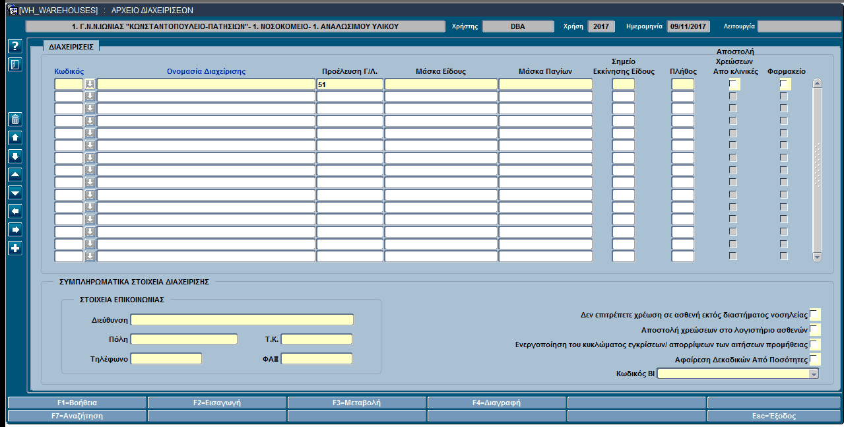844x427 pixels.
Task: Focus Μάσκα Είδους field in row with 51
Action: (x=441, y=84)
